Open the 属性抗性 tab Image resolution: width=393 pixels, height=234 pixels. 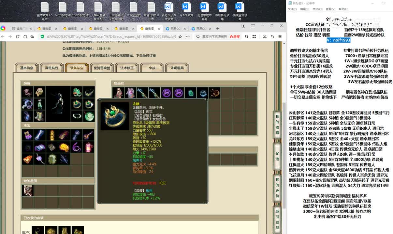pyautogui.click(x=52, y=68)
